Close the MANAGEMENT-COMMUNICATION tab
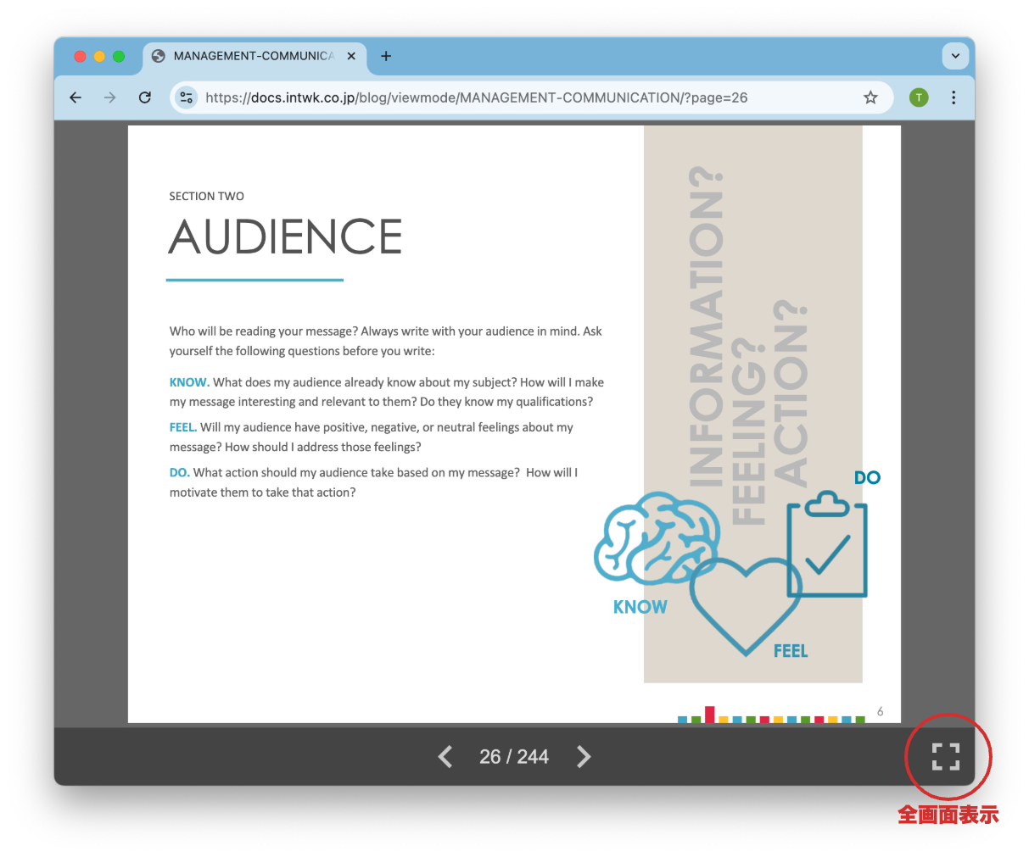Screen dimensions: 1029x857 point(351,56)
